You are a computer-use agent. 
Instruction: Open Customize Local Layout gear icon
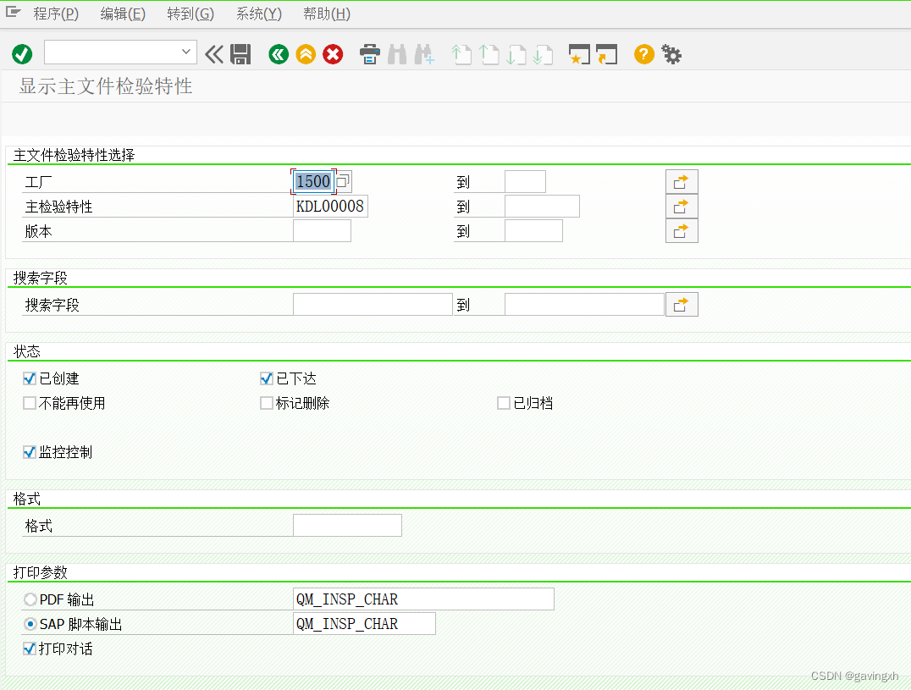click(x=671, y=54)
